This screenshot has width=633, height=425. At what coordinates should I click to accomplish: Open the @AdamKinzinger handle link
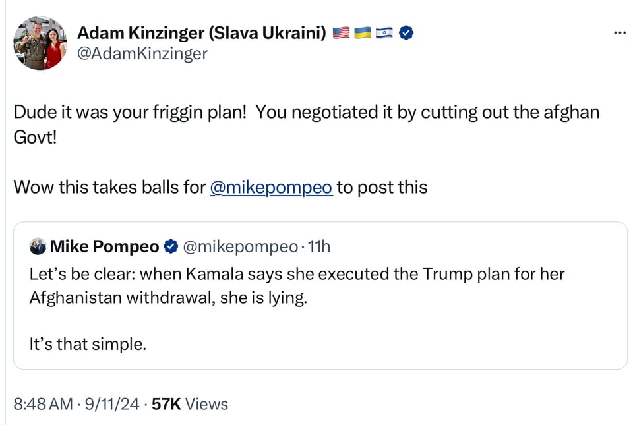click(142, 53)
